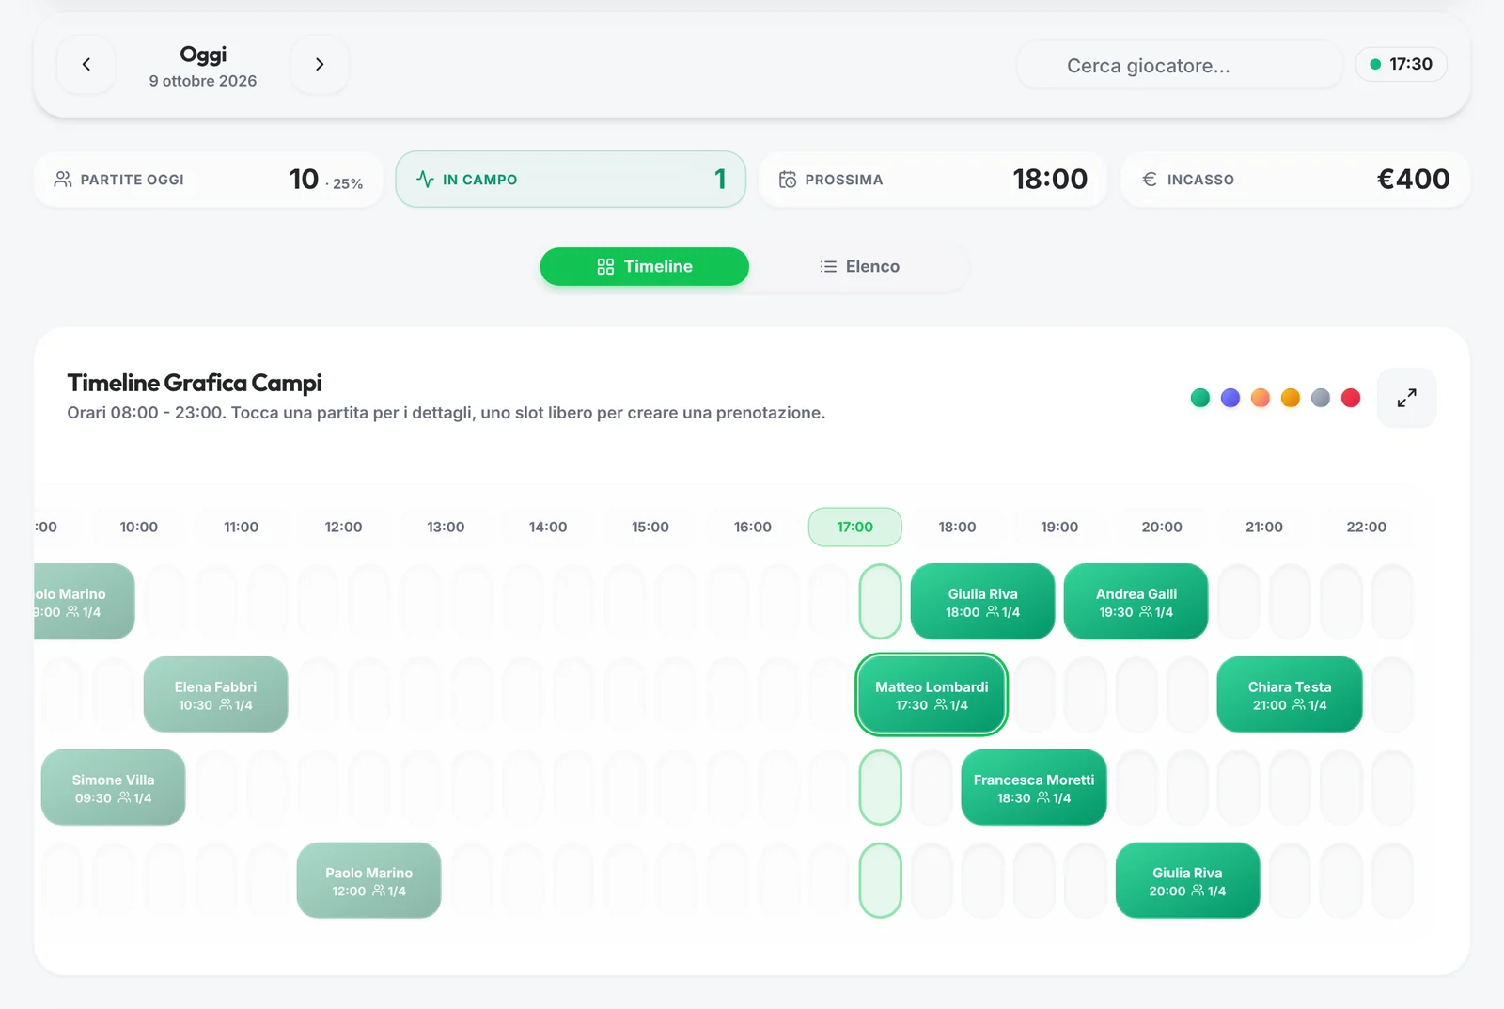Click the Oggi date heading
Viewport: 1504px width, 1009px height.
(x=203, y=55)
